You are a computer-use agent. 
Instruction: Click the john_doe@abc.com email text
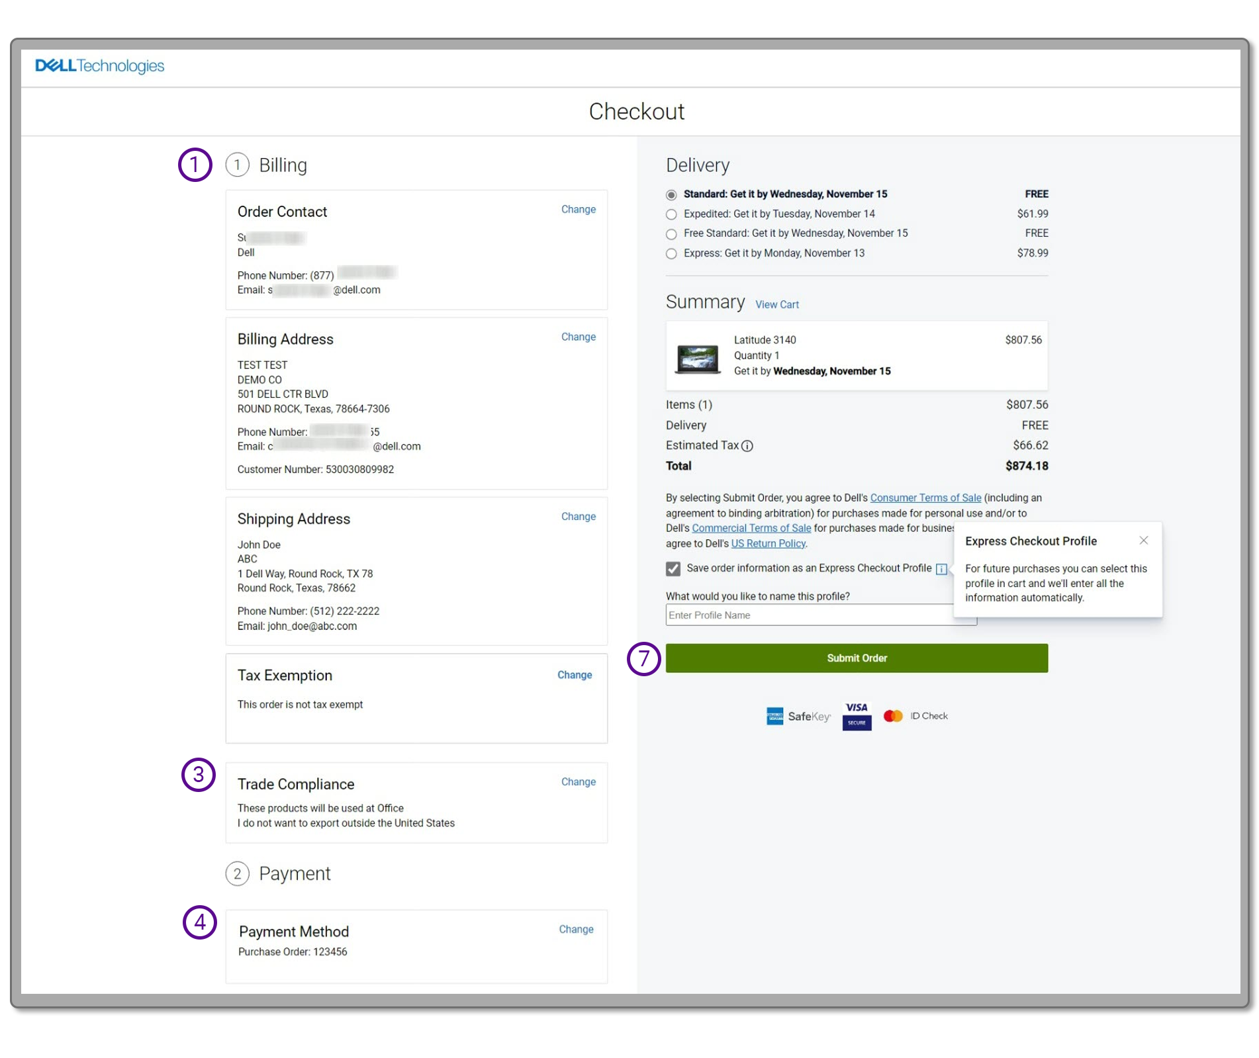[x=312, y=626]
